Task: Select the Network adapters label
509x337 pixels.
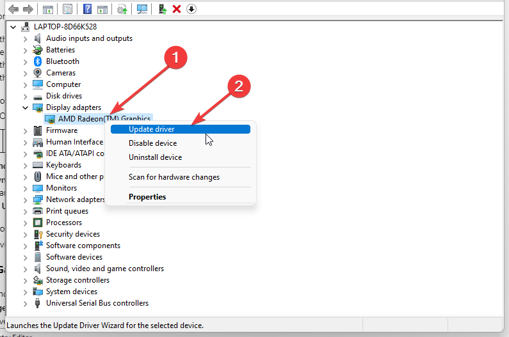Action: point(76,200)
